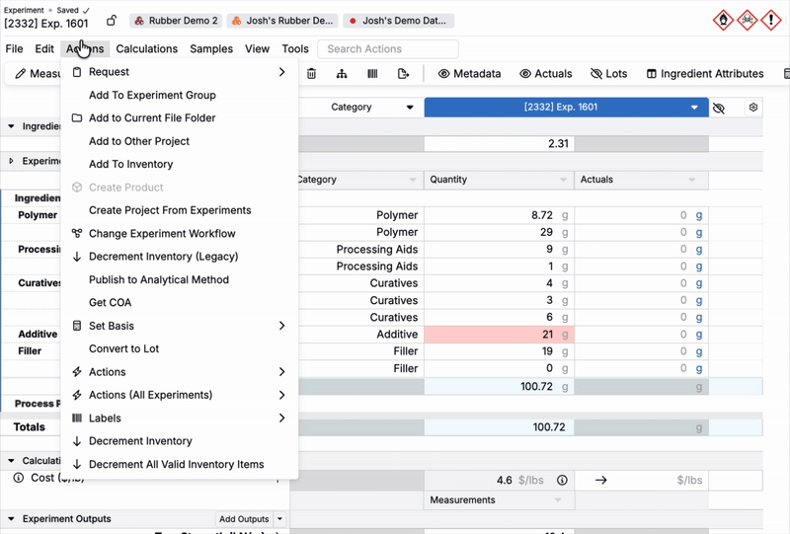This screenshot has height=534, width=790.
Task: Click the export icon in toolbar
Action: pyautogui.click(x=403, y=74)
